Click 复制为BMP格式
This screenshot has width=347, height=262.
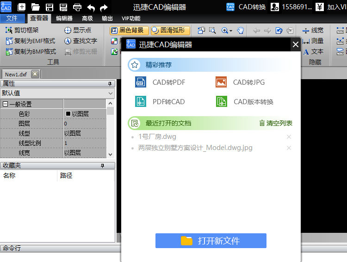tap(31, 51)
